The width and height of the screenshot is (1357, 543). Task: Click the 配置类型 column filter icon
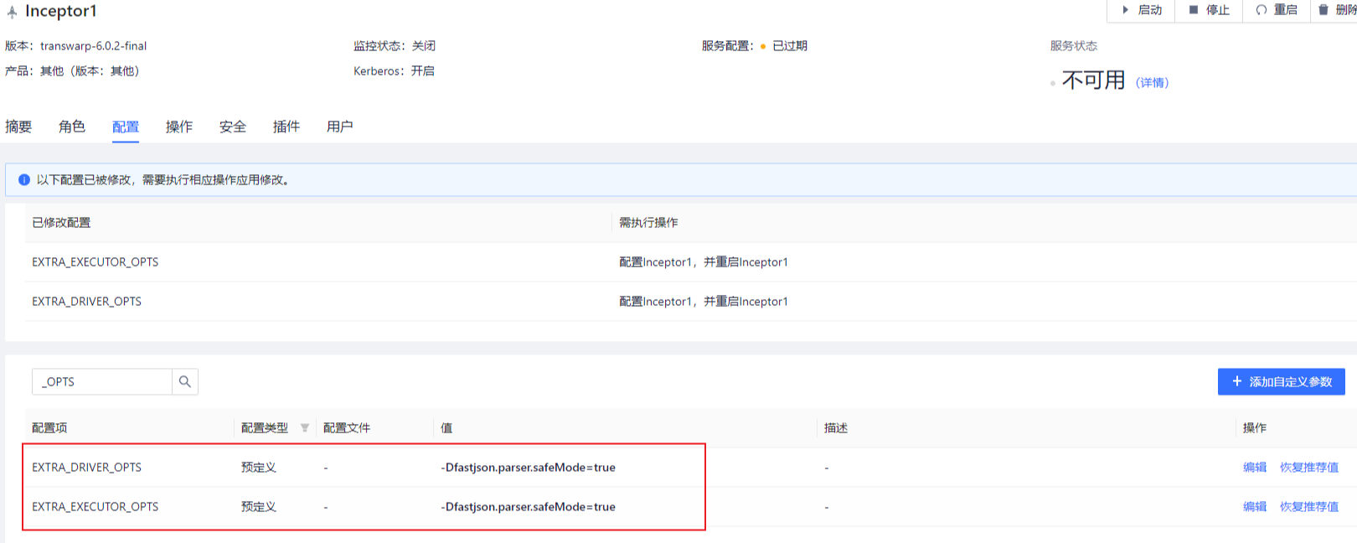tap(305, 428)
